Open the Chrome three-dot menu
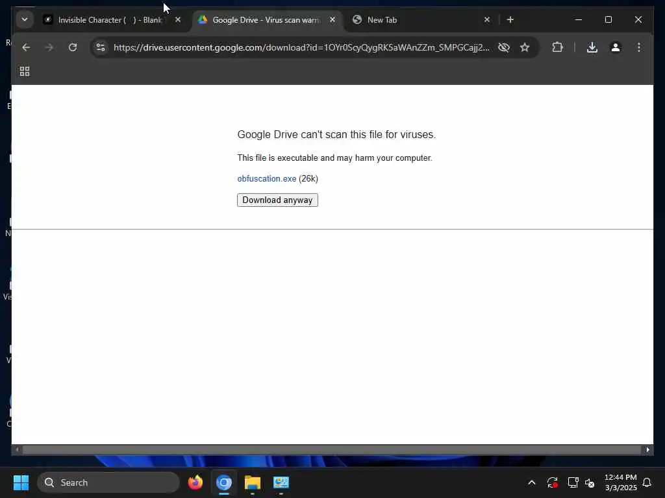 pos(639,47)
